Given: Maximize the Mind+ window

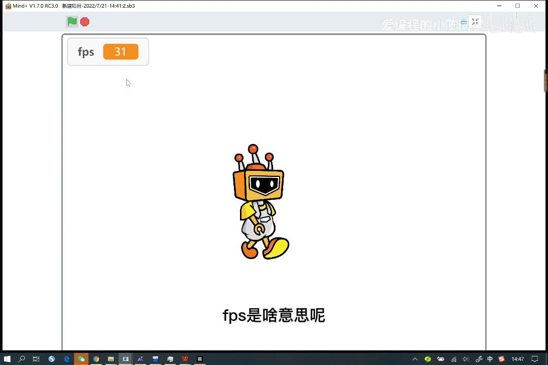Looking at the screenshot, I should coord(518,6).
